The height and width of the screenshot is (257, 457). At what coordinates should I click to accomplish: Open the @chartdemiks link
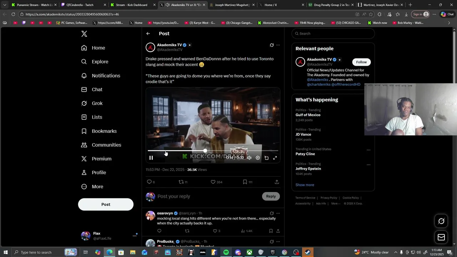318,85
